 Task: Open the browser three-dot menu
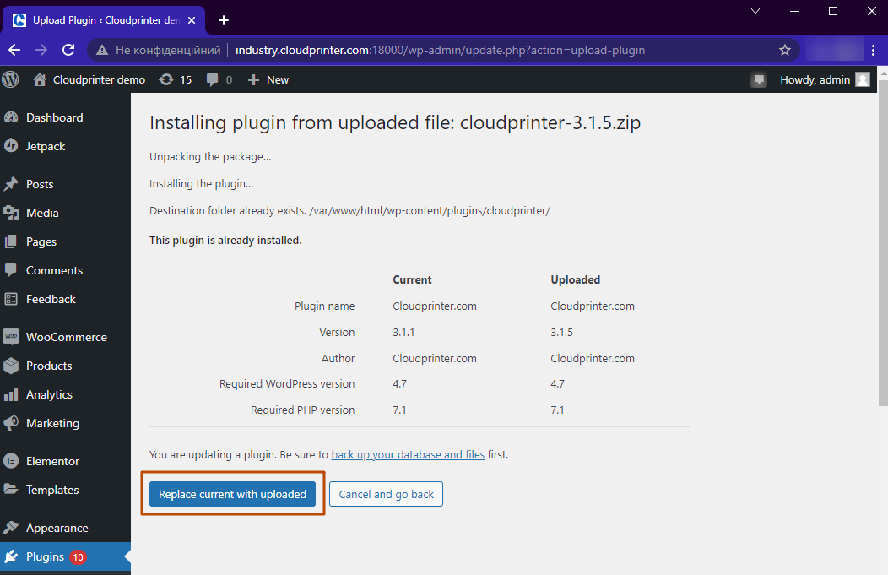click(874, 50)
